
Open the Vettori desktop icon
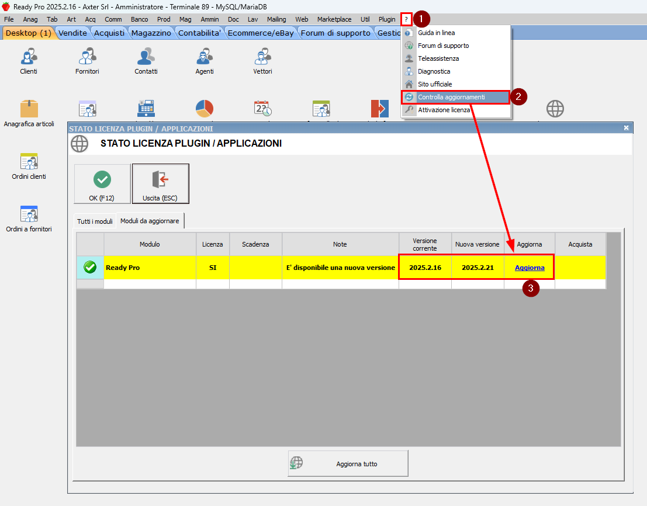262,61
